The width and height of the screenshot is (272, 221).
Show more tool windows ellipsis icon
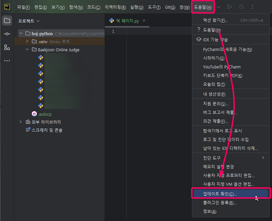[7, 61]
